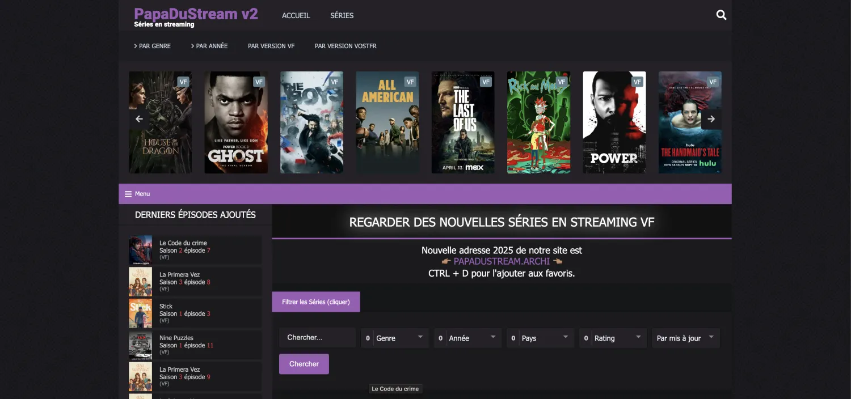Open the Pays filter selector

[540, 338]
